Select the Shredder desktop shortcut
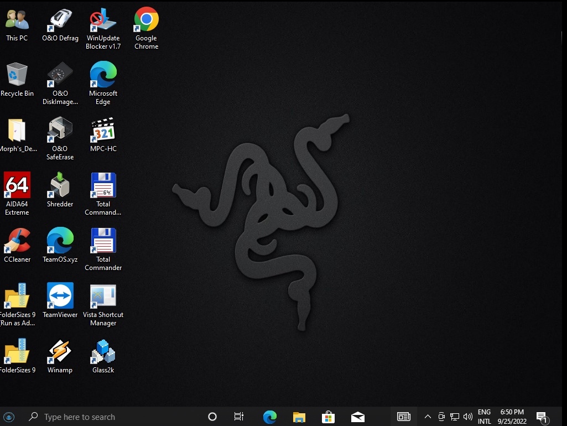The height and width of the screenshot is (426, 567). coord(60,186)
